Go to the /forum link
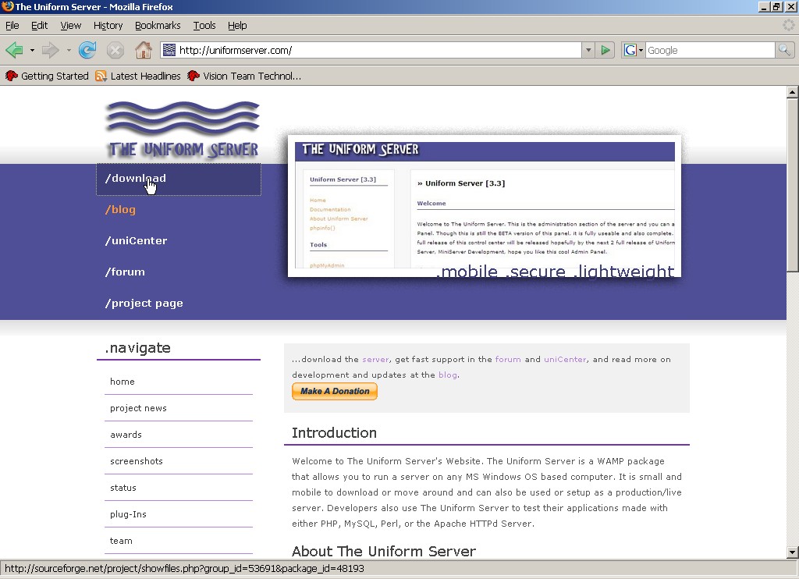 (125, 272)
